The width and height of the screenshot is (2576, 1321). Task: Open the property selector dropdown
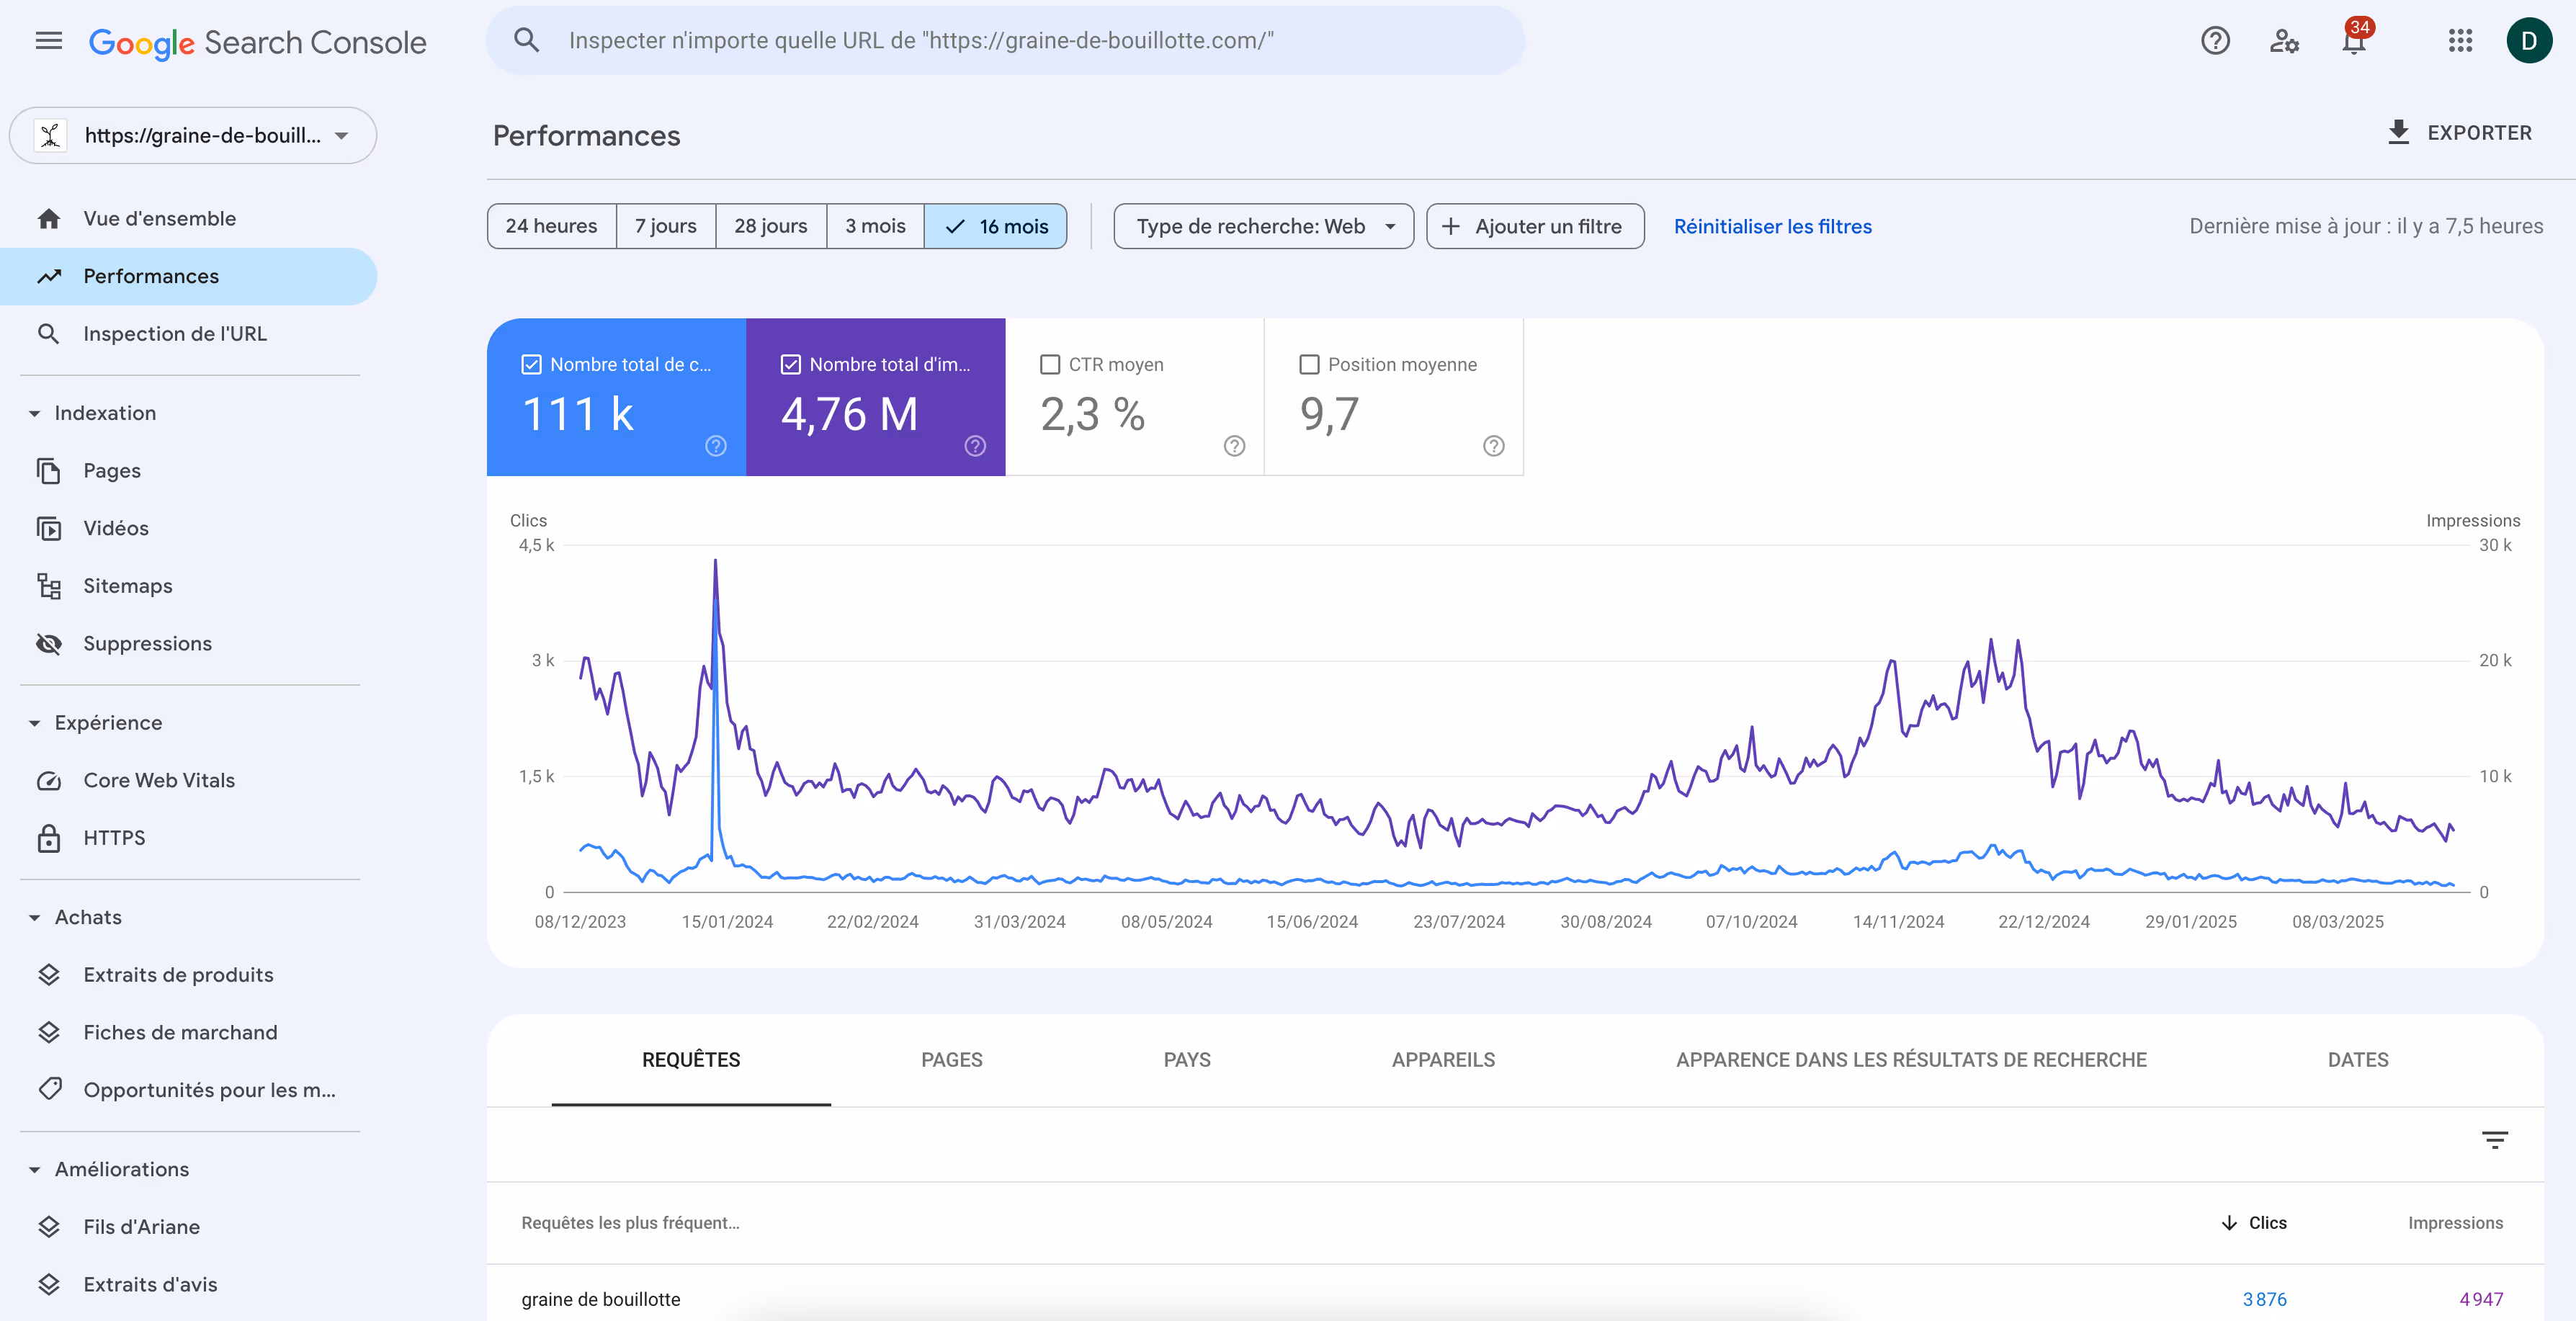click(x=193, y=136)
